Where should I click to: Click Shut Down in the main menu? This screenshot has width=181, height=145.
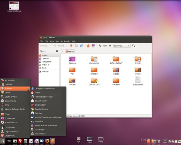click(x=15, y=136)
